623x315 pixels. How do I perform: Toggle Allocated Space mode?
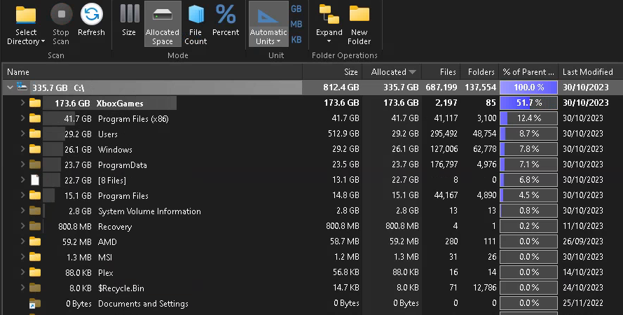tap(163, 24)
